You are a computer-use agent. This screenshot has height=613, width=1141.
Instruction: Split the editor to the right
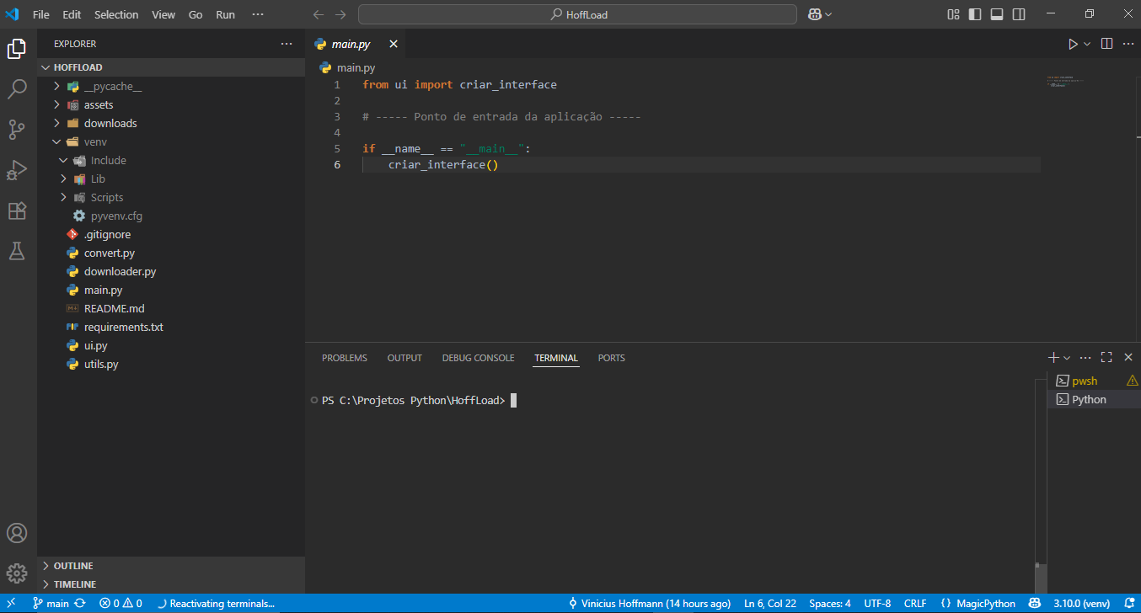(x=1107, y=44)
